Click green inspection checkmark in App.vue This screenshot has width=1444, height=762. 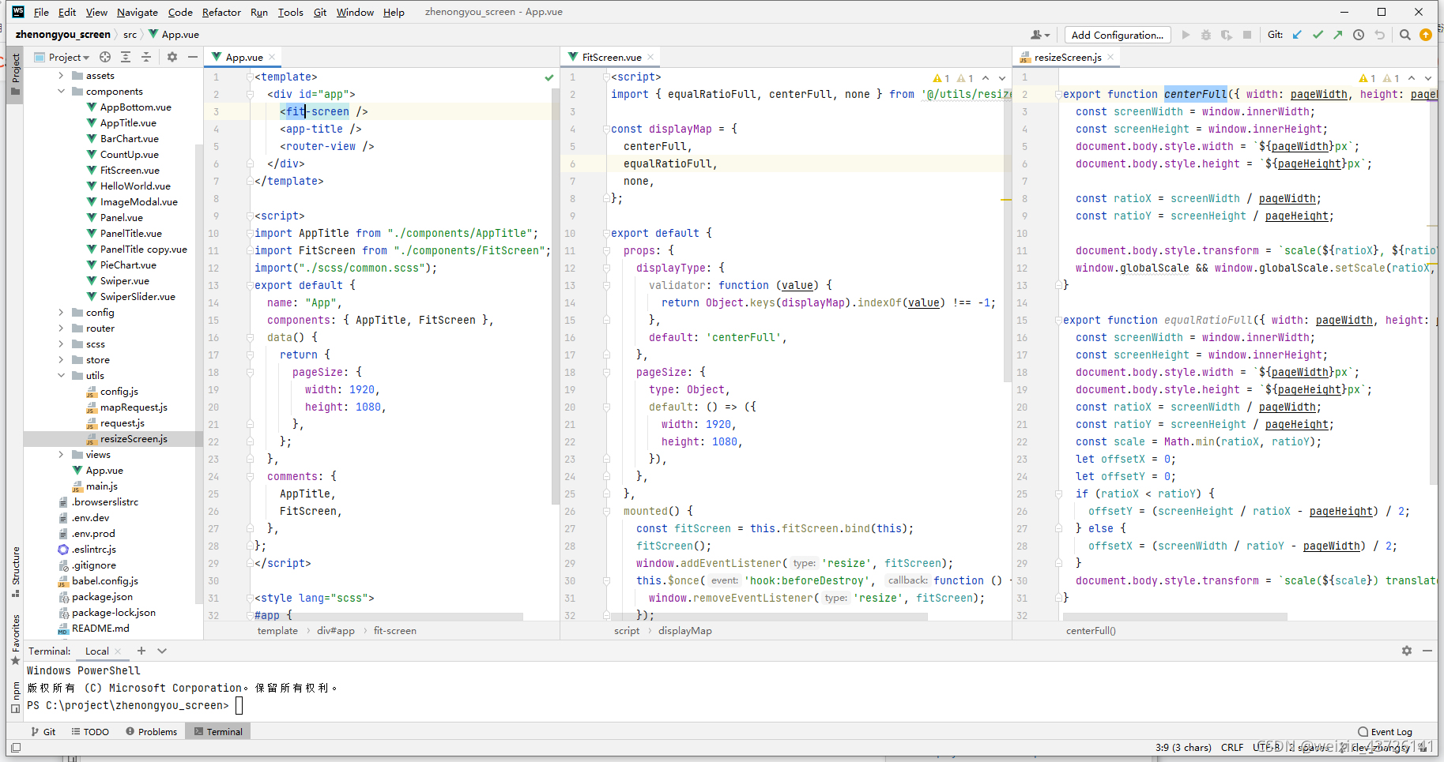[x=549, y=77]
